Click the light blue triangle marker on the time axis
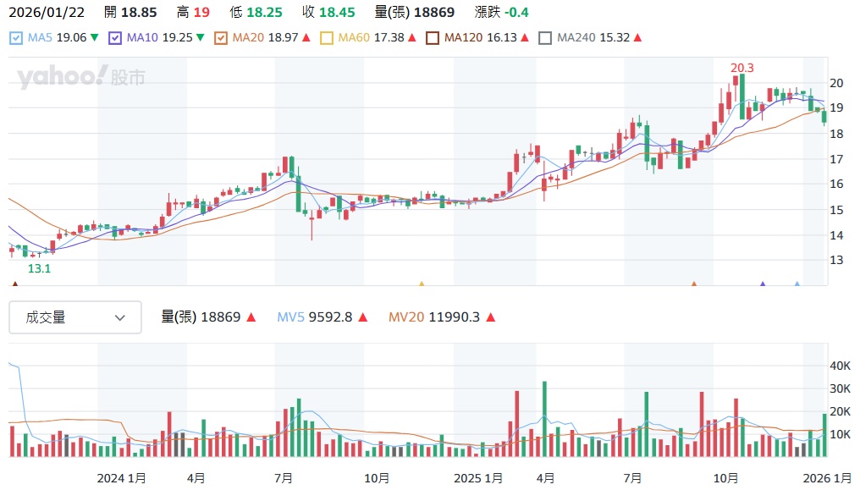 tap(797, 285)
